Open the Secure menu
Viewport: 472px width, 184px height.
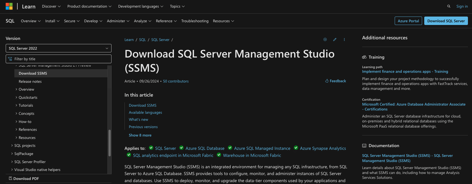(x=72, y=21)
